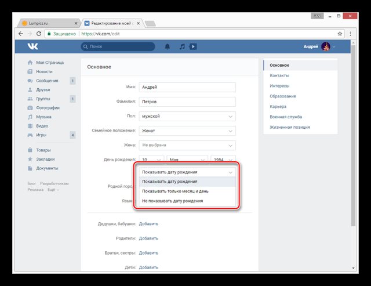Click the Имя field with Андрей
371x286 pixels.
coord(187,87)
